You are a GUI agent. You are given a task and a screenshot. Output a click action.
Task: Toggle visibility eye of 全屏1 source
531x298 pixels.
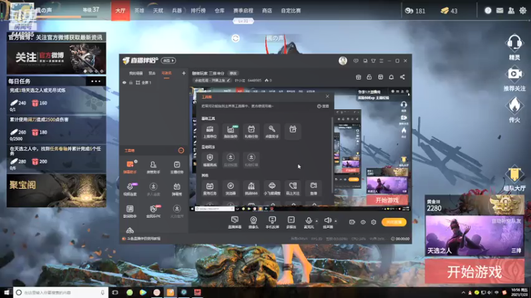tap(124, 82)
